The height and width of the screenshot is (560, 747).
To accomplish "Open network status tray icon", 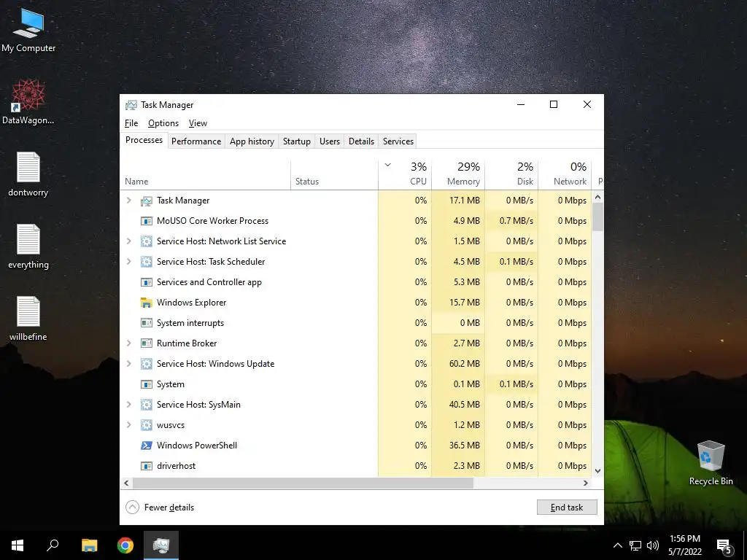I will 635,545.
